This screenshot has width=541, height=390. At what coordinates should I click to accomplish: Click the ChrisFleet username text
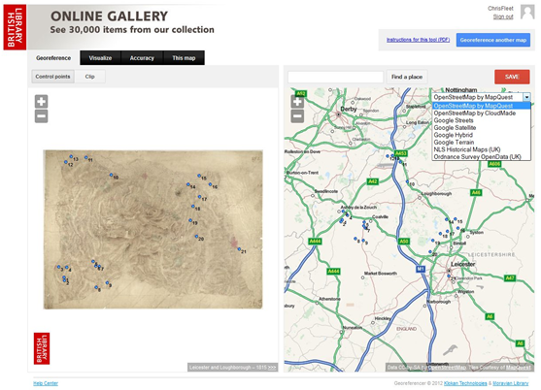tap(500, 9)
